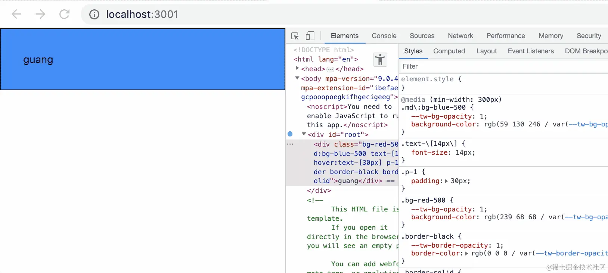Switch to the Console tab

pyautogui.click(x=384, y=36)
